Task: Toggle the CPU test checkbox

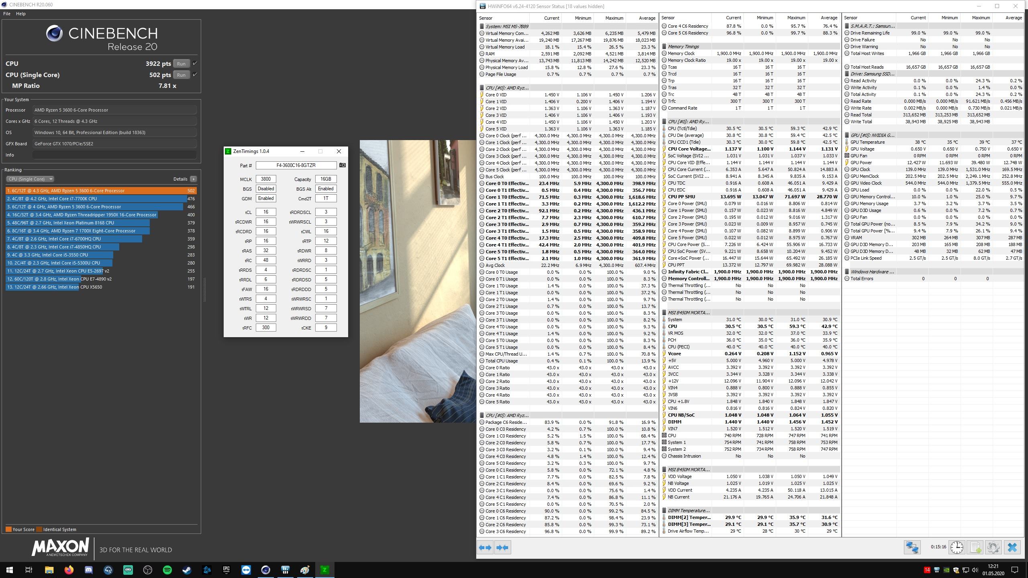Action: coord(195,63)
